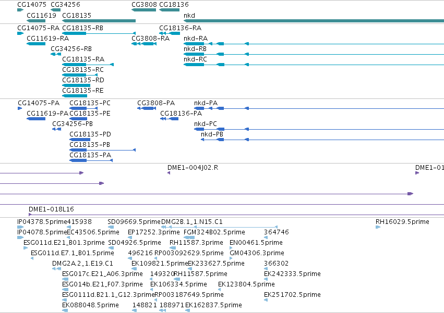444x313 pixels.
Task: Select feature 364746
Action: 266,237
